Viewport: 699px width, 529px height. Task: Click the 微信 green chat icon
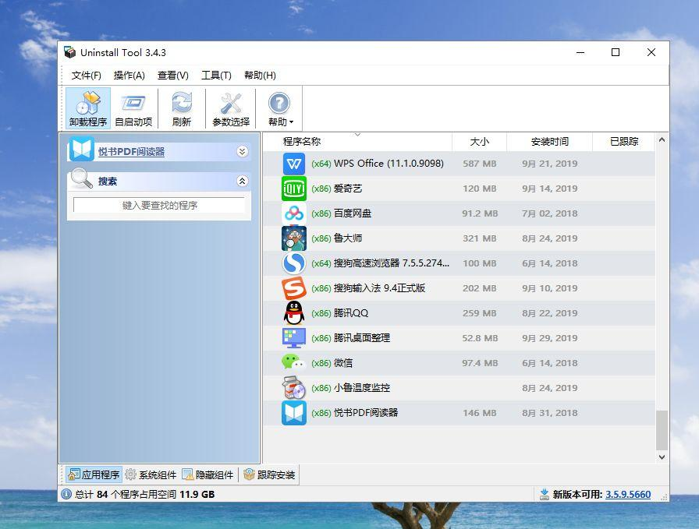pyautogui.click(x=293, y=362)
